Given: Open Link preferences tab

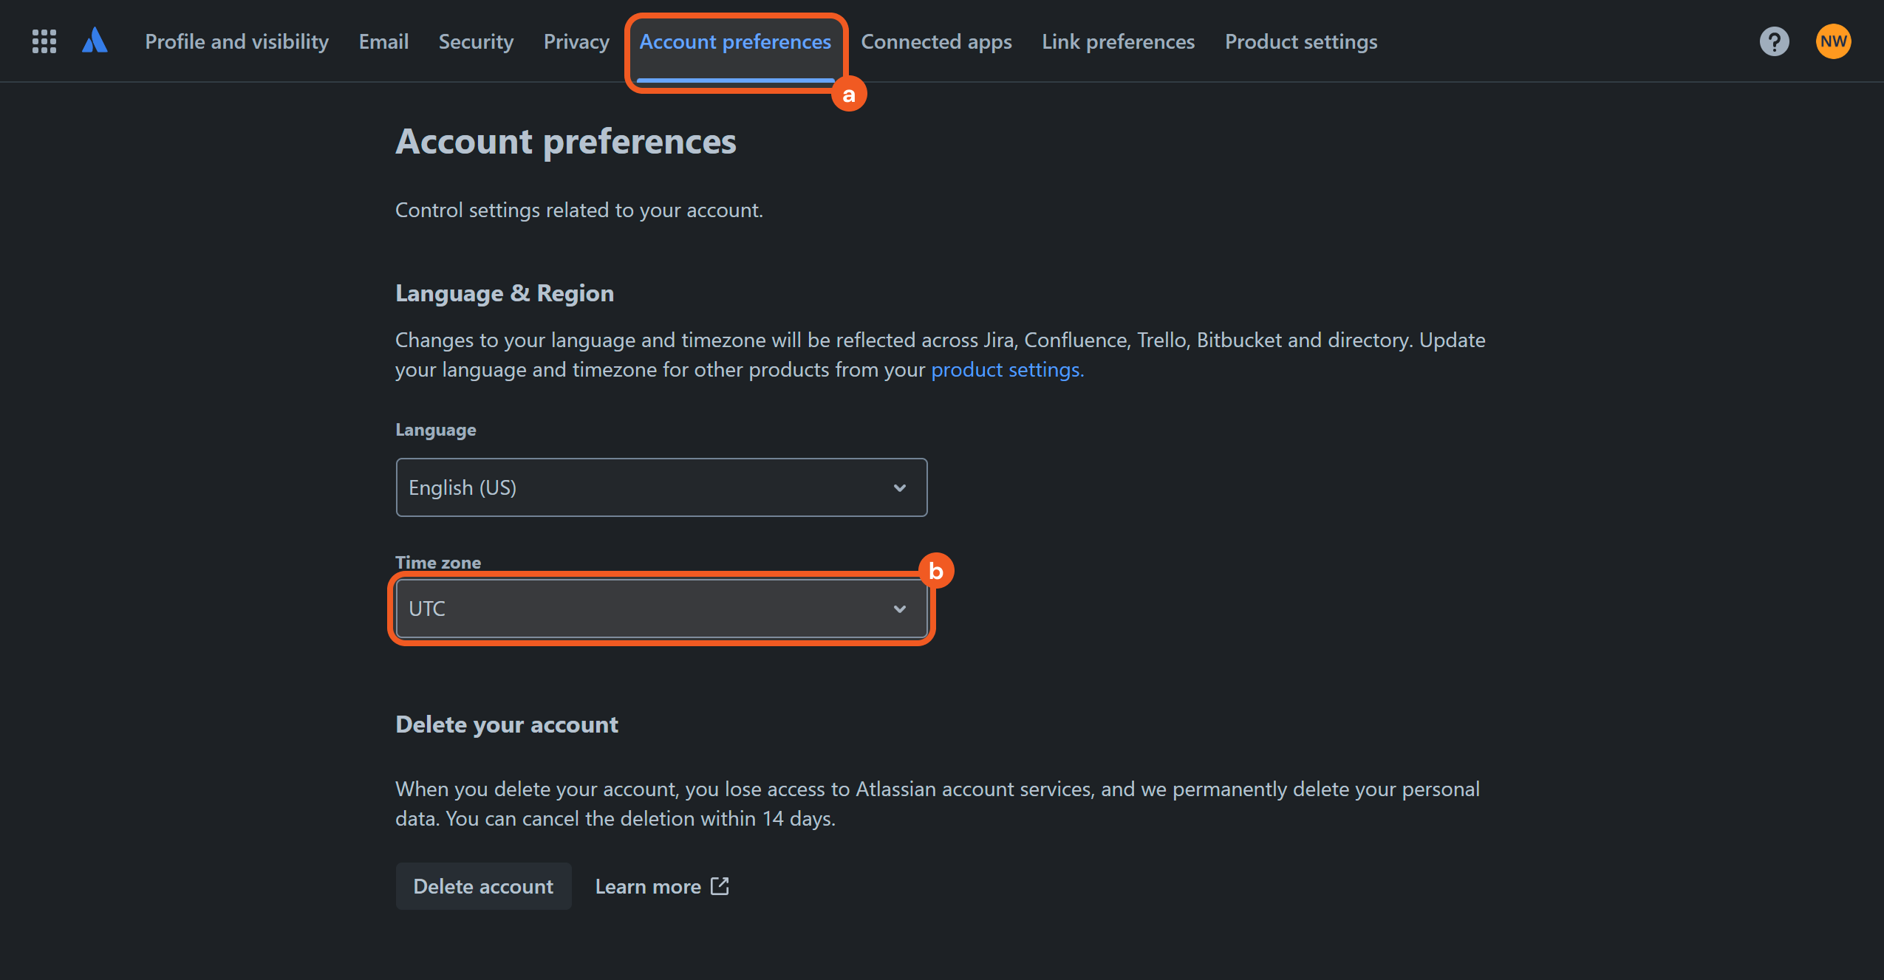Looking at the screenshot, I should [1118, 42].
